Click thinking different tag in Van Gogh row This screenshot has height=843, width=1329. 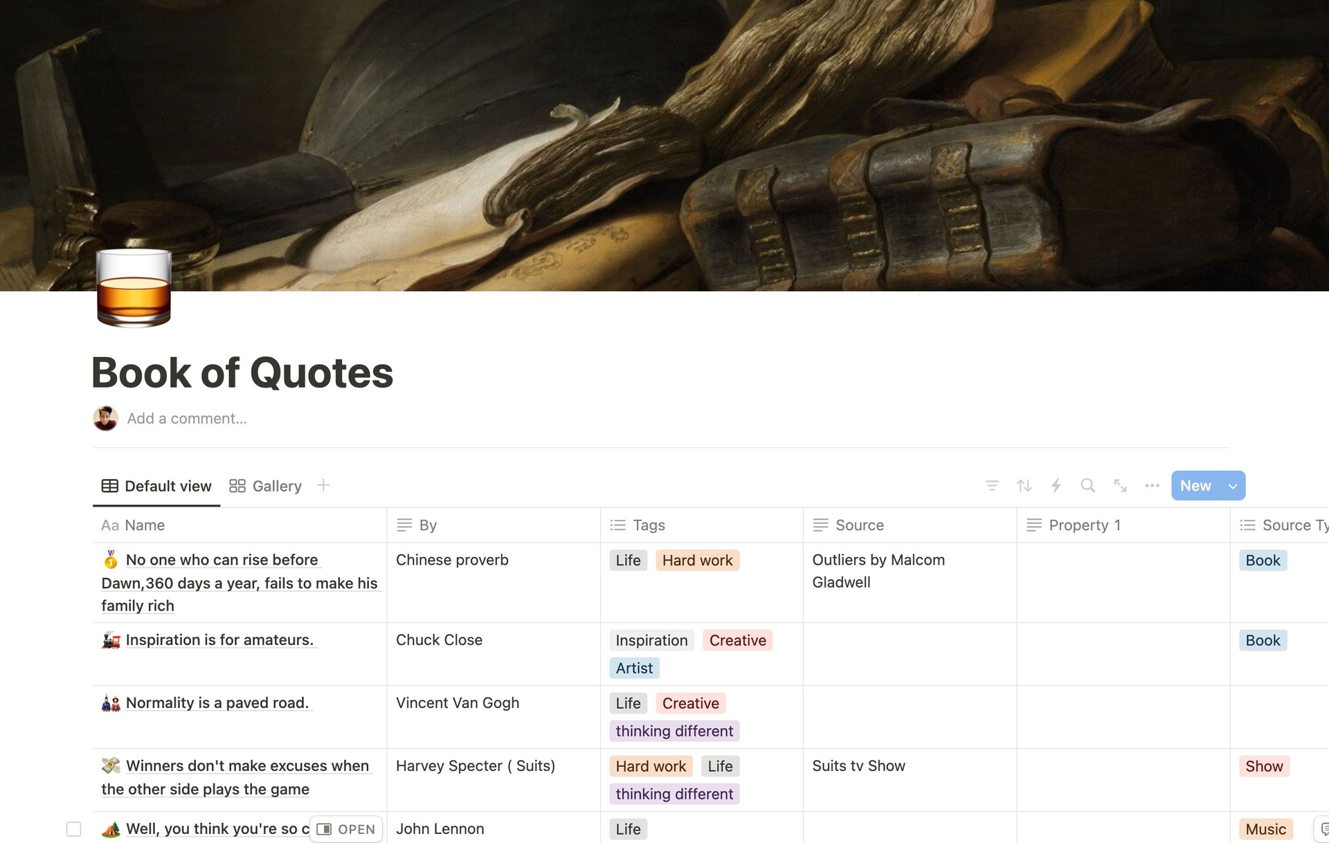click(674, 731)
